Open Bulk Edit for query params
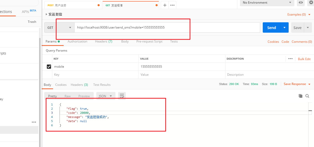The height and width of the screenshot is (147, 314). pyautogui.click(x=304, y=59)
